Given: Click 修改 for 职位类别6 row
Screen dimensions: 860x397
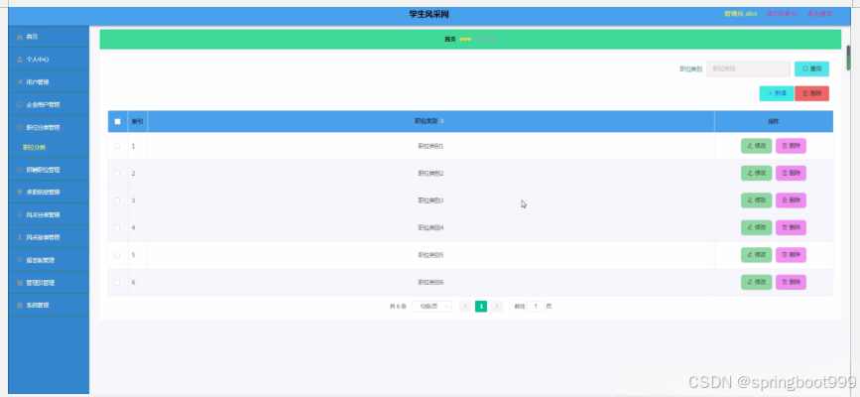Looking at the screenshot, I should 756,282.
